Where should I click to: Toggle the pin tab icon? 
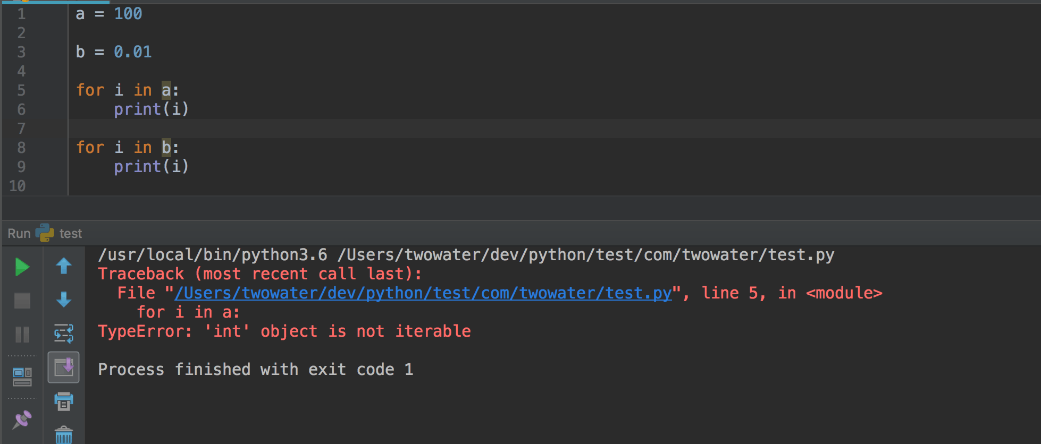[22, 420]
